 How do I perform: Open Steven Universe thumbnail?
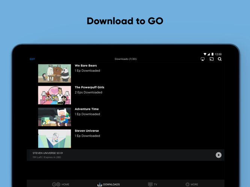(x=54, y=139)
